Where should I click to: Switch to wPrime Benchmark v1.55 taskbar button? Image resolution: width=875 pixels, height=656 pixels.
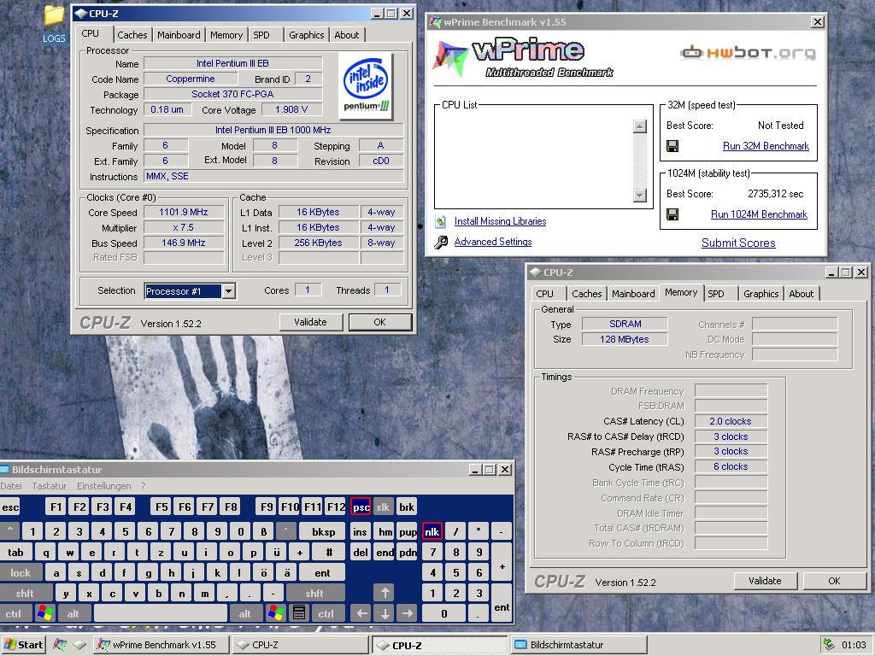pos(161,645)
